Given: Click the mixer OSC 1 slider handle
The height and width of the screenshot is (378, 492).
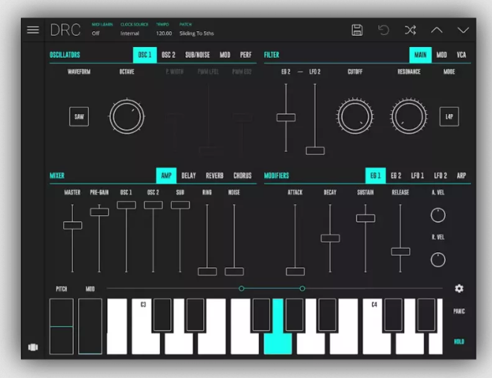Looking at the screenshot, I should click(127, 205).
